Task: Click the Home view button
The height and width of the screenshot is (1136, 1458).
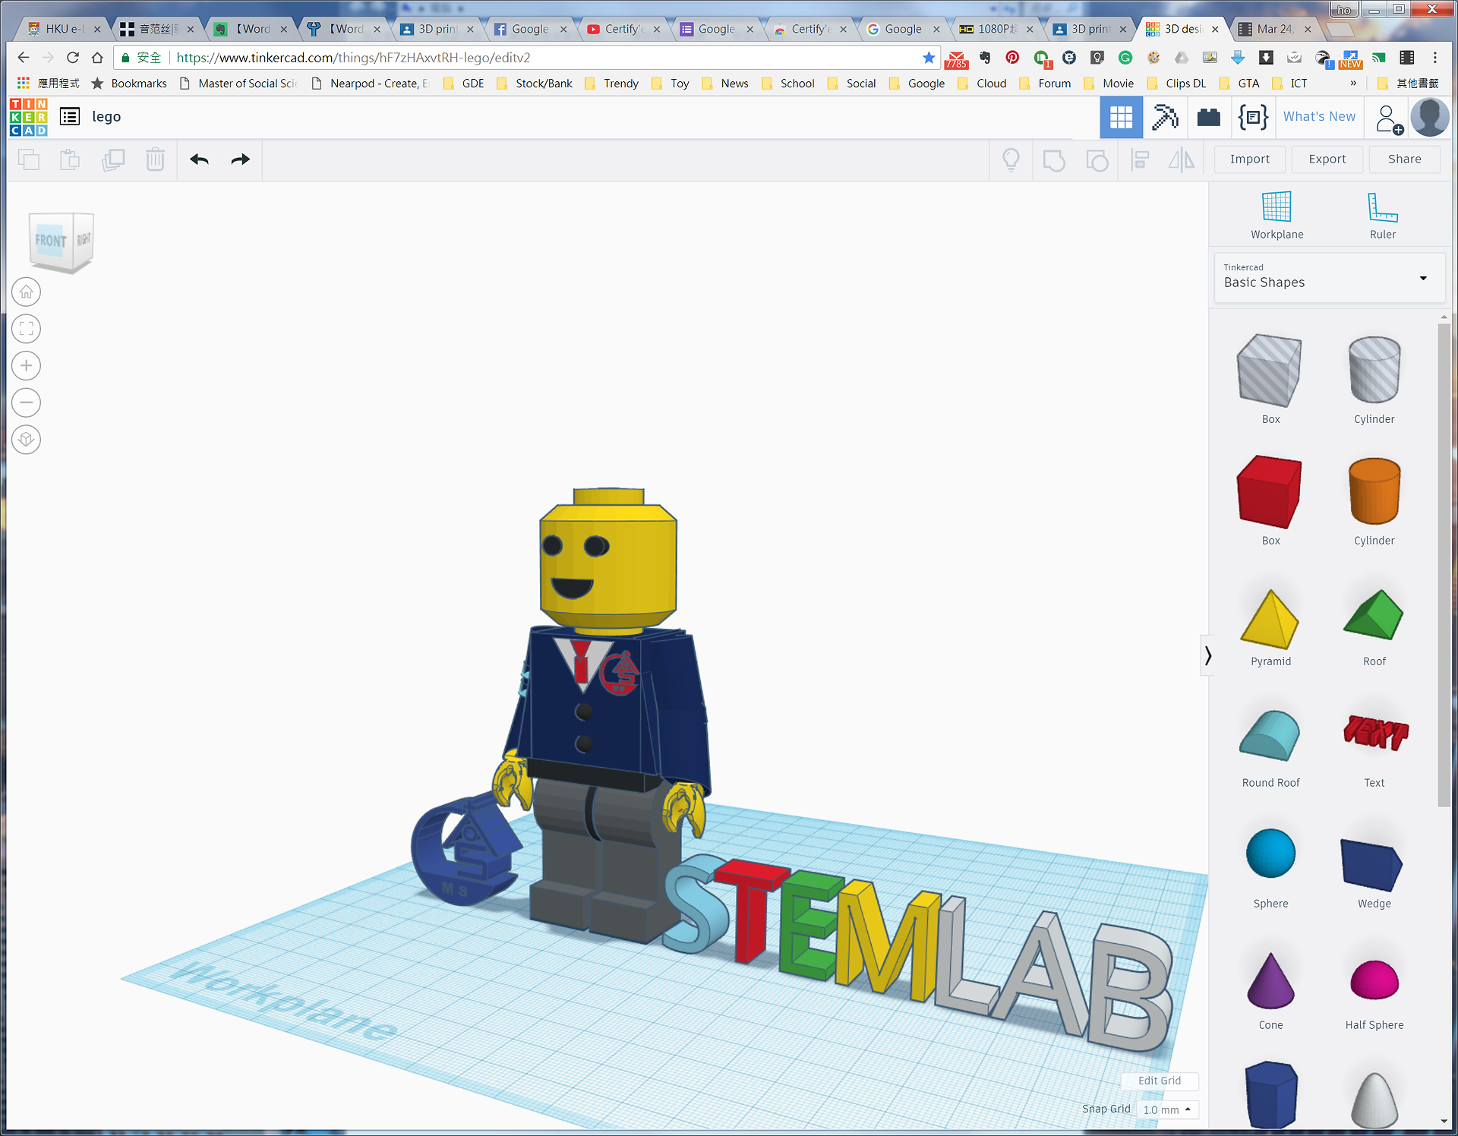Action: click(x=27, y=292)
